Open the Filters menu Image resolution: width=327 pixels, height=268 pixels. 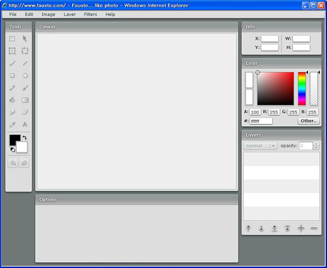91,14
